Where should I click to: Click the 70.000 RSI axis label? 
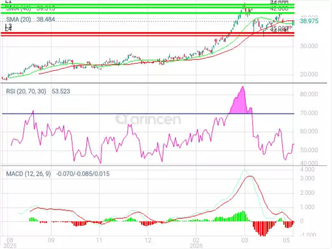click(x=309, y=113)
